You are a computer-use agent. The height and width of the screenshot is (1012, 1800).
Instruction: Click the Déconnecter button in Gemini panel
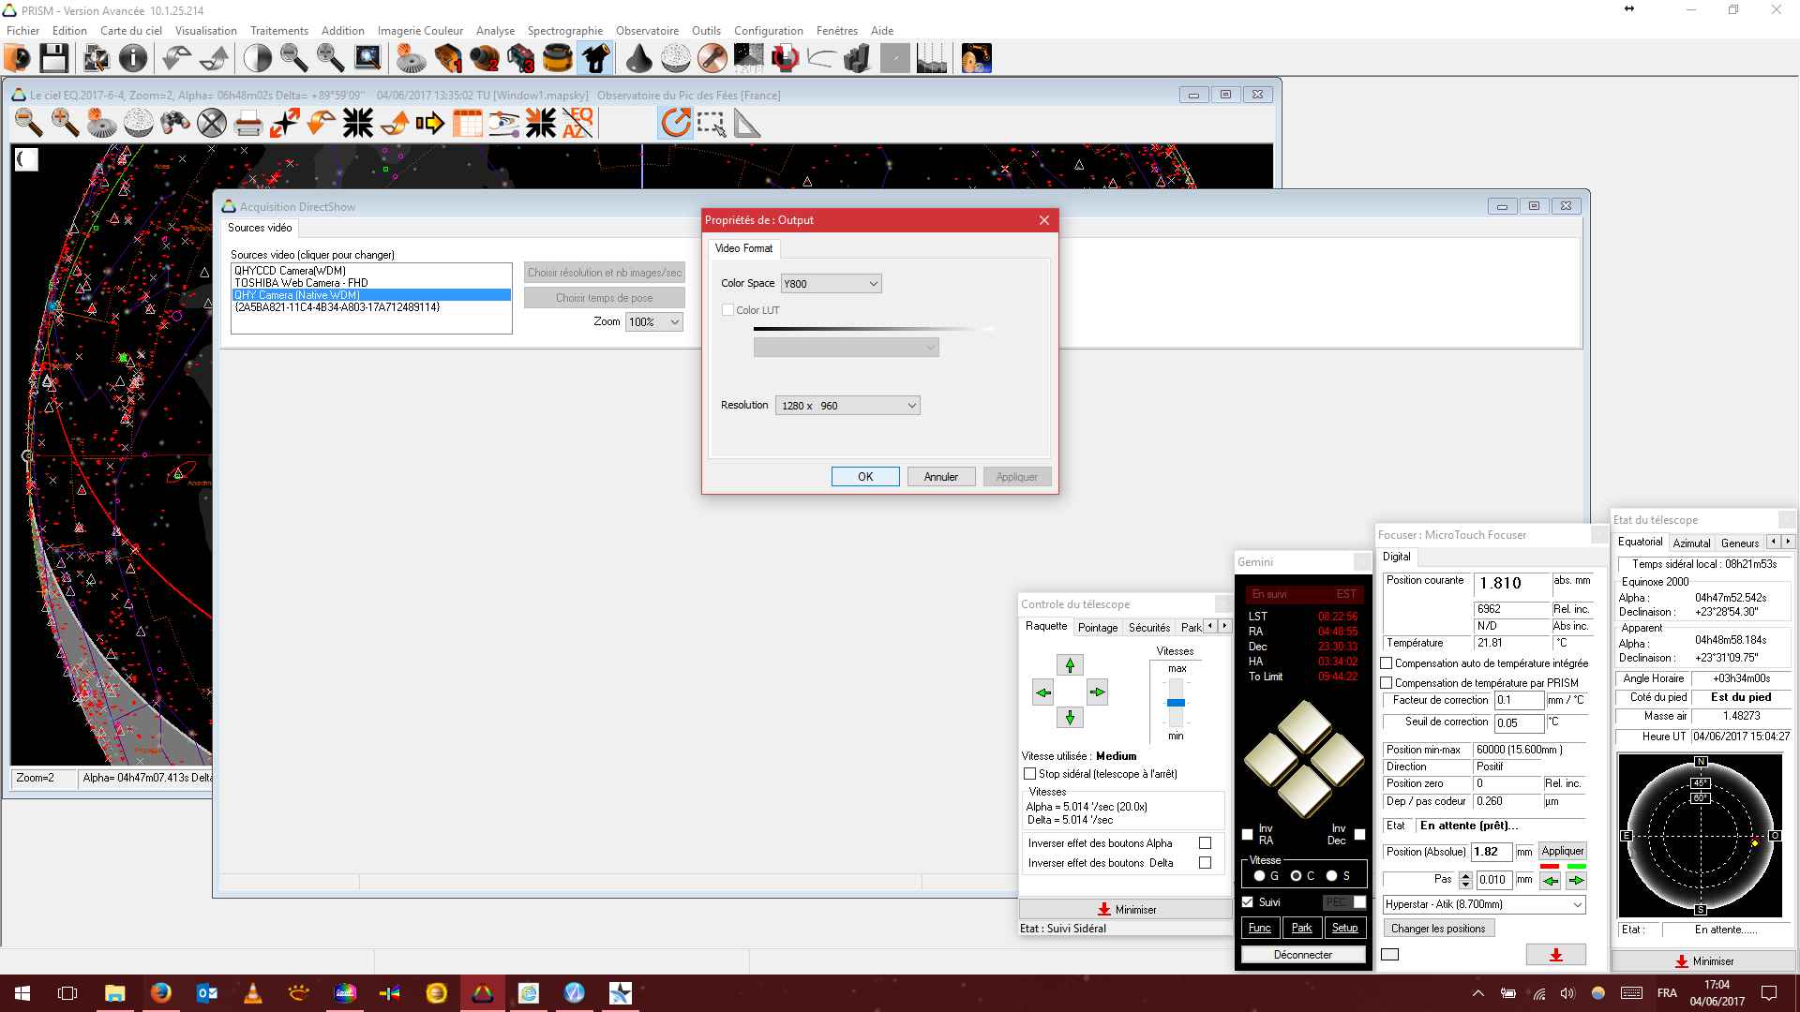[1302, 955]
